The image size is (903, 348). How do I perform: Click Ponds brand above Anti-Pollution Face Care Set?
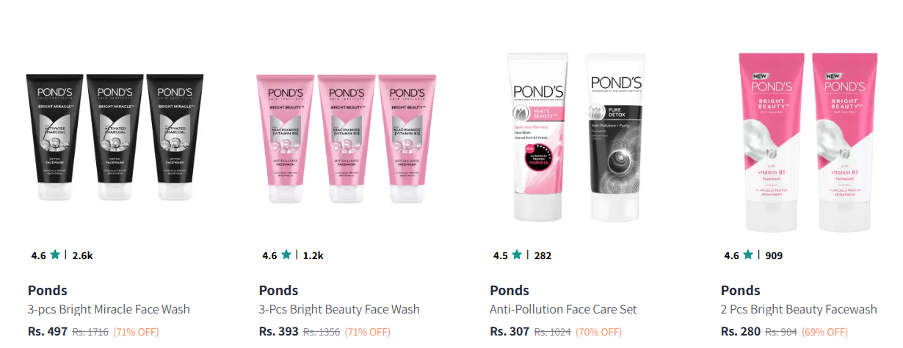coord(509,290)
